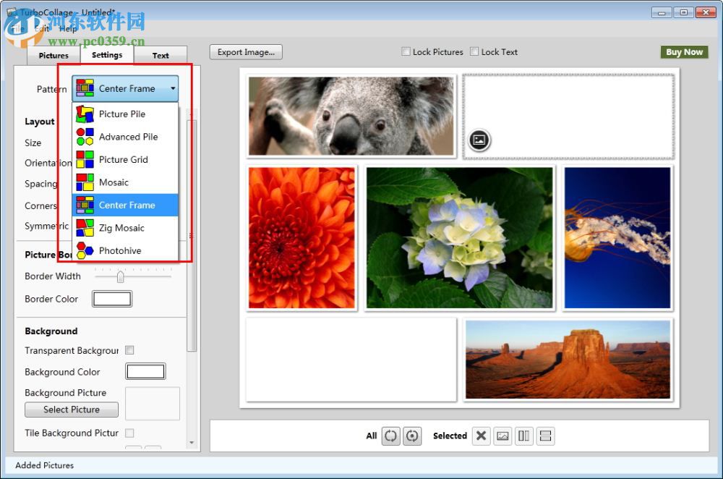Click the Export Image button

246,52
